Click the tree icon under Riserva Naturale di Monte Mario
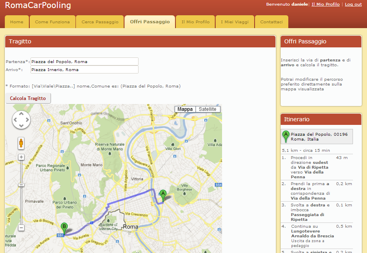Image resolution: width=367 pixels, height=253 pixels. [x=110, y=153]
